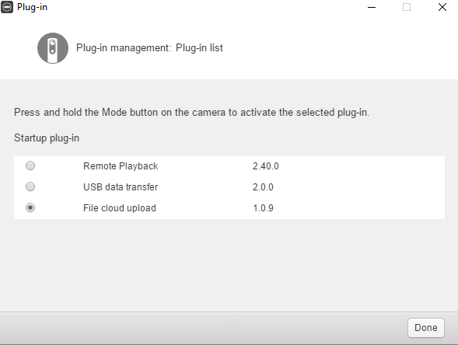Select the Remote Playback radio button

30,166
